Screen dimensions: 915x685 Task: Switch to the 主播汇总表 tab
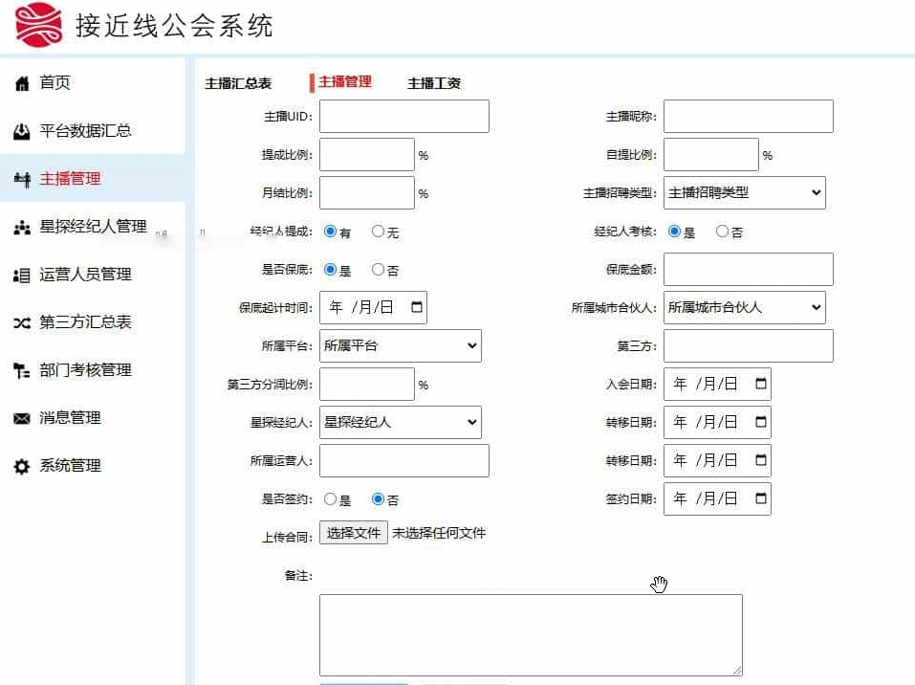pyautogui.click(x=238, y=83)
